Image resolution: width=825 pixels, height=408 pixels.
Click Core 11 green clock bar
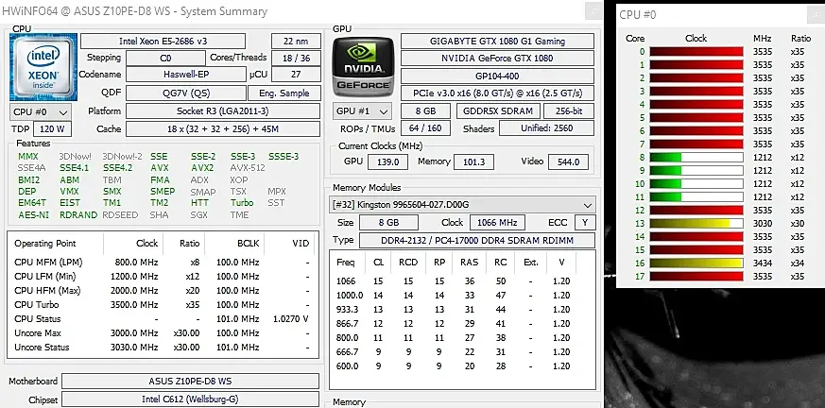(x=696, y=197)
